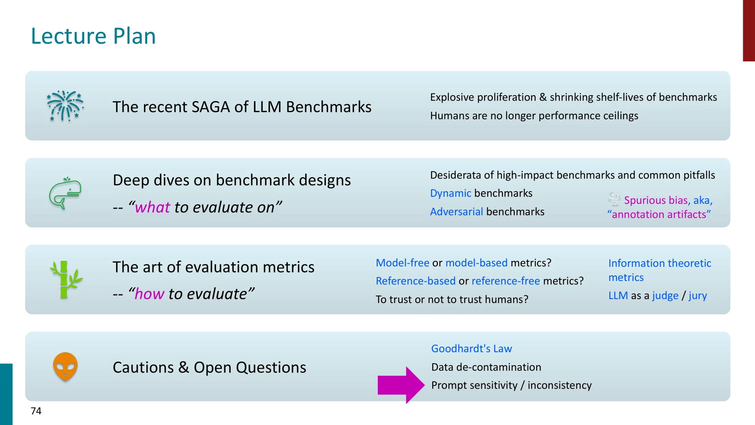
Task: Click the blue 'Reference-based' text
Action: tap(416, 281)
